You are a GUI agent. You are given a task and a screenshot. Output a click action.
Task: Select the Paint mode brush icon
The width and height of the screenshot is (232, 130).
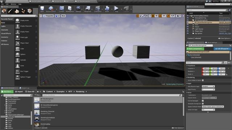point(11,11)
